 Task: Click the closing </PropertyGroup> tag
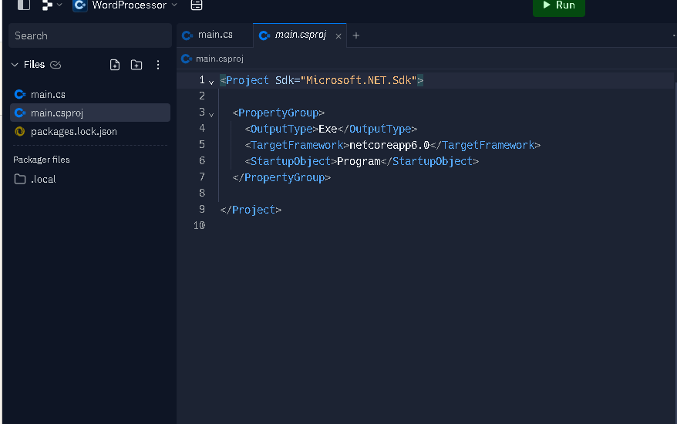pyautogui.click(x=281, y=177)
